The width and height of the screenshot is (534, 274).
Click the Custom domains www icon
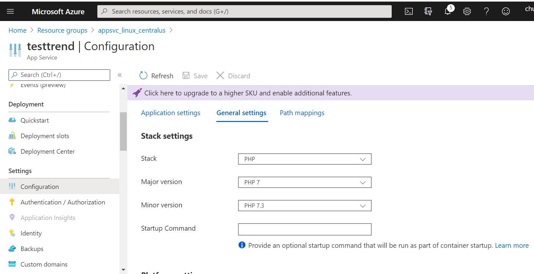[12, 264]
